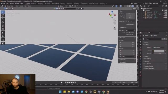Click the World color swatch
168x94 pixels.
159,51
